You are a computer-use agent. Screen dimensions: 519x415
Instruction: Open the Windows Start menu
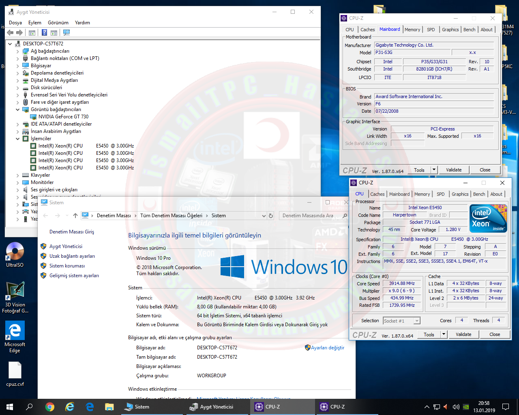click(x=10, y=407)
